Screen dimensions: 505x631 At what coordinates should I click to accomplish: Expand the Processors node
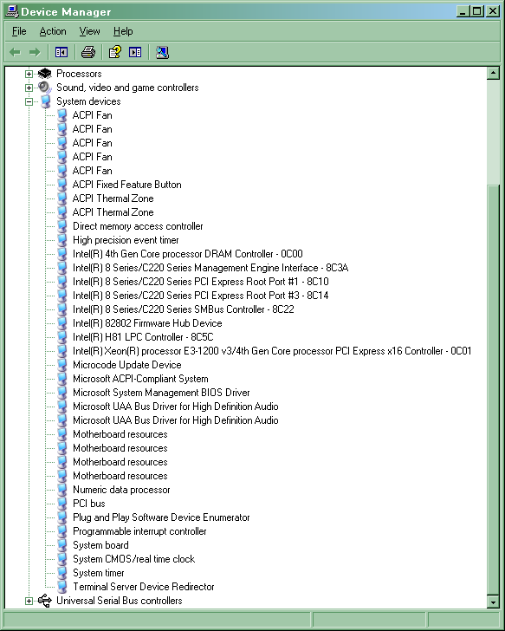pos(29,74)
